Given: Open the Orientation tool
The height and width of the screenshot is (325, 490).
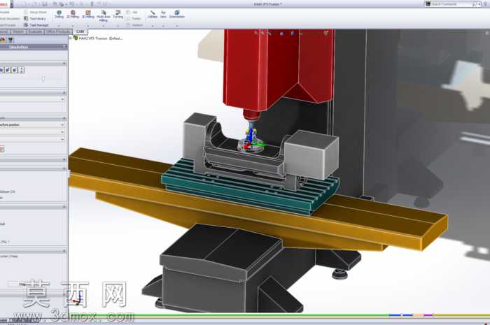Looking at the screenshot, I should (x=177, y=14).
